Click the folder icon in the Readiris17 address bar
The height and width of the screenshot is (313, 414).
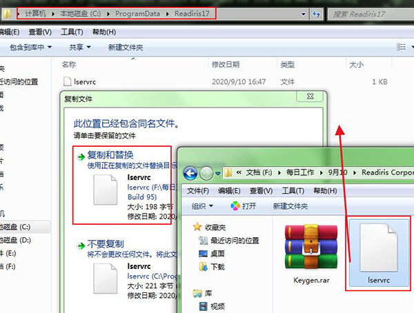(x=7, y=14)
